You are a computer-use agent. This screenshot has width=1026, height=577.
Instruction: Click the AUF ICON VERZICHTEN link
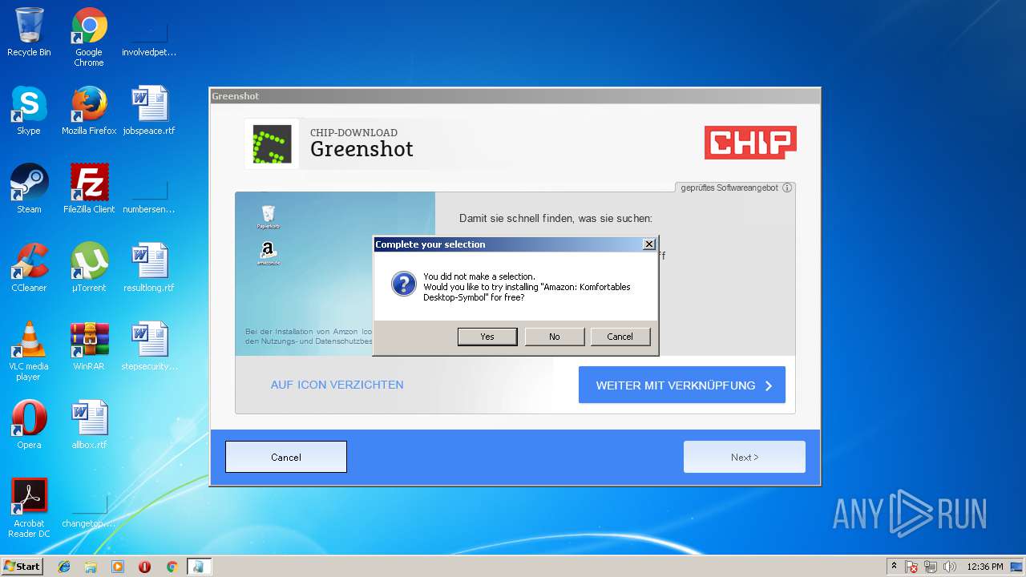click(337, 385)
